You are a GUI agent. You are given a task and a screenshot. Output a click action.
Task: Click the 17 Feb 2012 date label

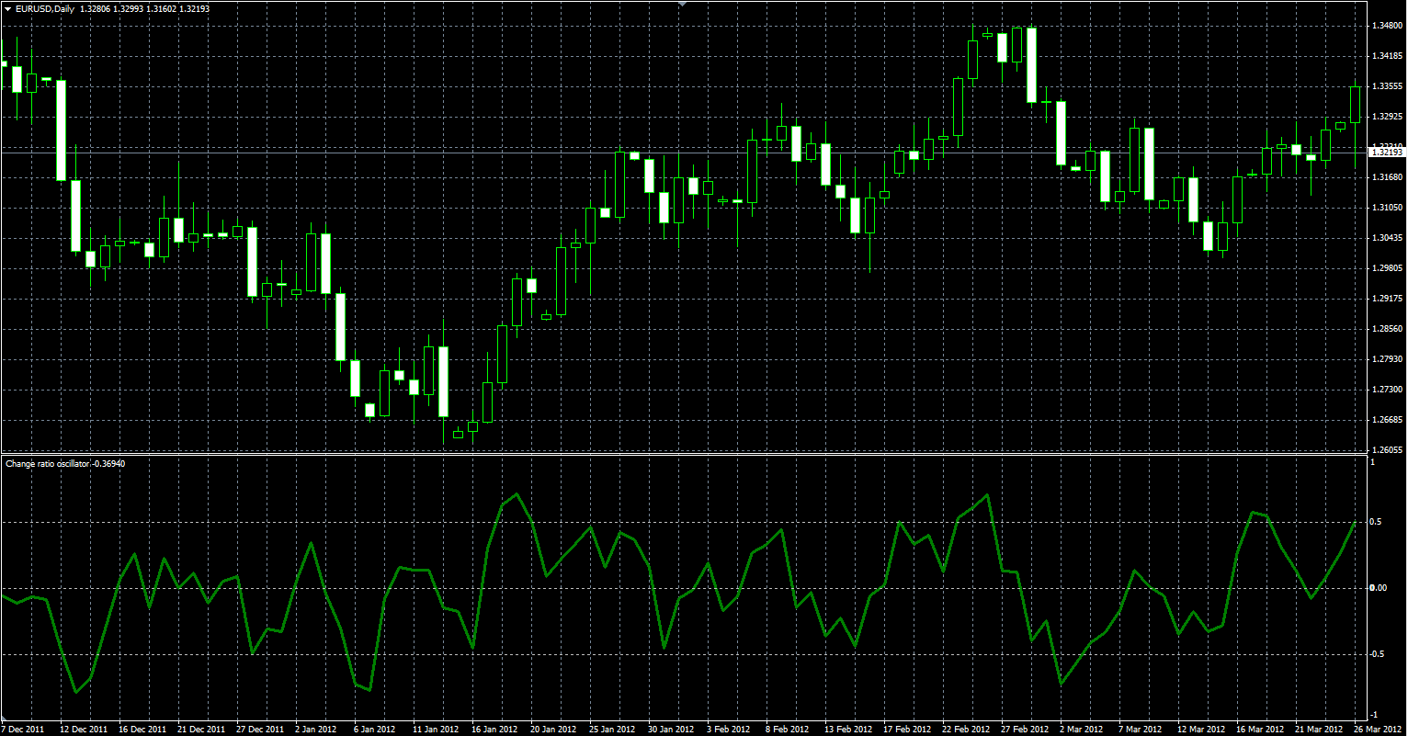[x=907, y=729]
